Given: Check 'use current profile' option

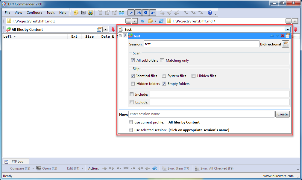Looking at the screenshot, I should [131, 122].
